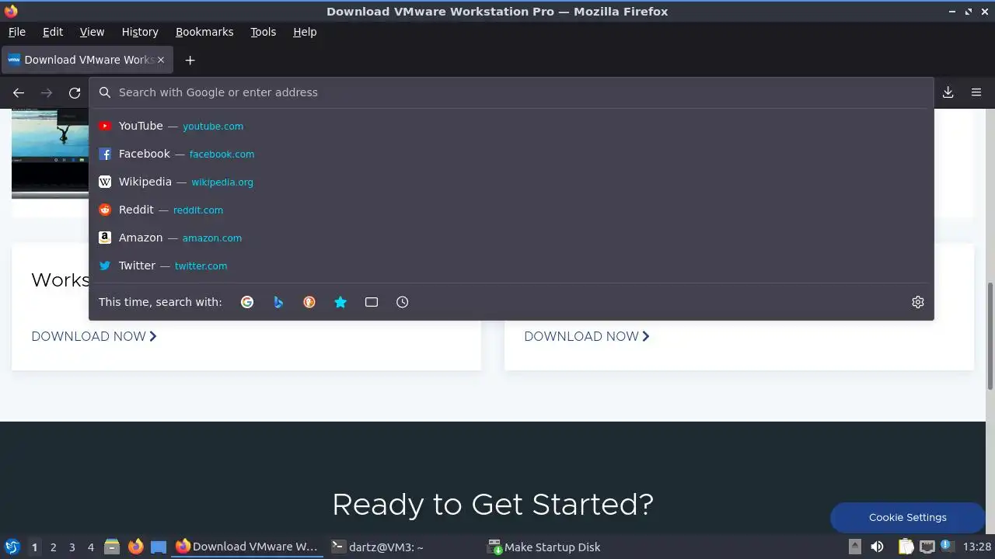Viewport: 995px width, 559px height.
Task: Select Twitter suggestion in address dropdown
Action: coord(511,266)
